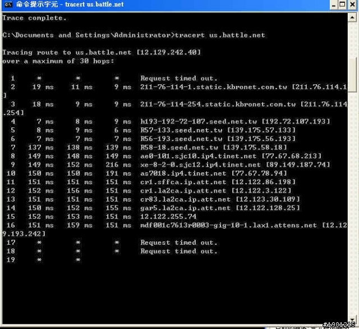Click host cr83.la2ca.ip.att.net
This screenshot has height=329, width=359.
tap(186, 199)
